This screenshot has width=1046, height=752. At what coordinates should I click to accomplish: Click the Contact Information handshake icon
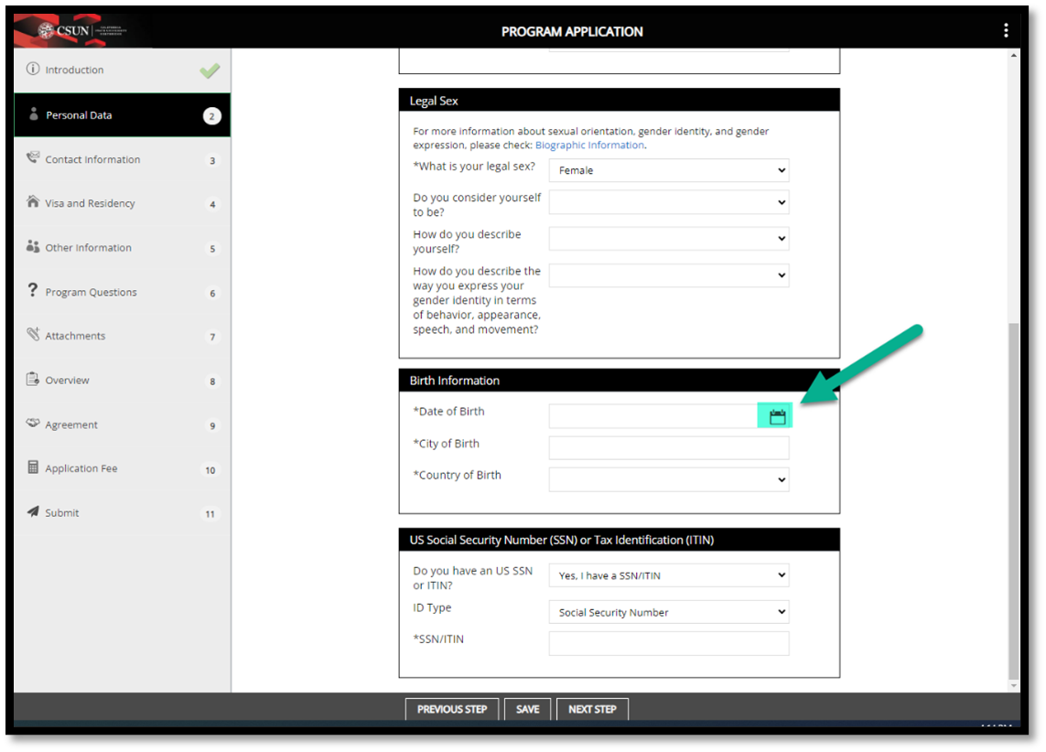point(33,158)
